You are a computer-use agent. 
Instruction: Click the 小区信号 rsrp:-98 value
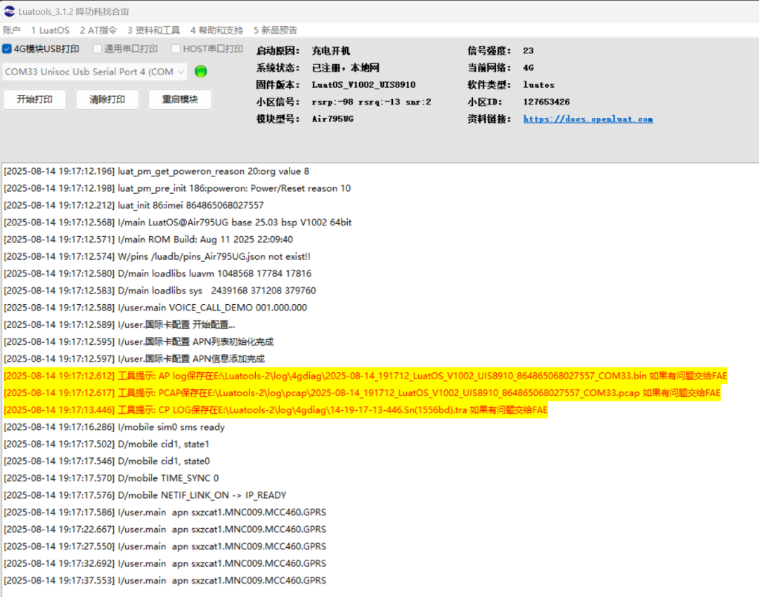tap(371, 102)
